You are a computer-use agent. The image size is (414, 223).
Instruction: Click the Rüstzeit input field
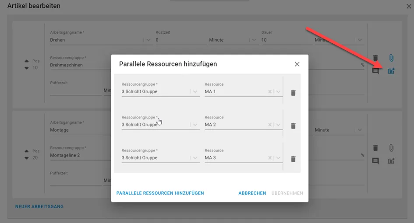(181, 40)
